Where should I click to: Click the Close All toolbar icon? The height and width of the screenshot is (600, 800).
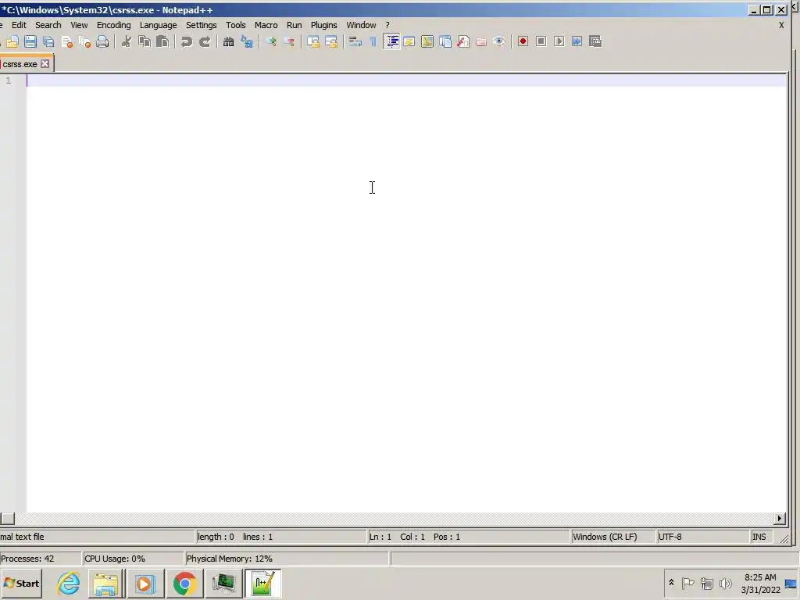click(x=84, y=41)
